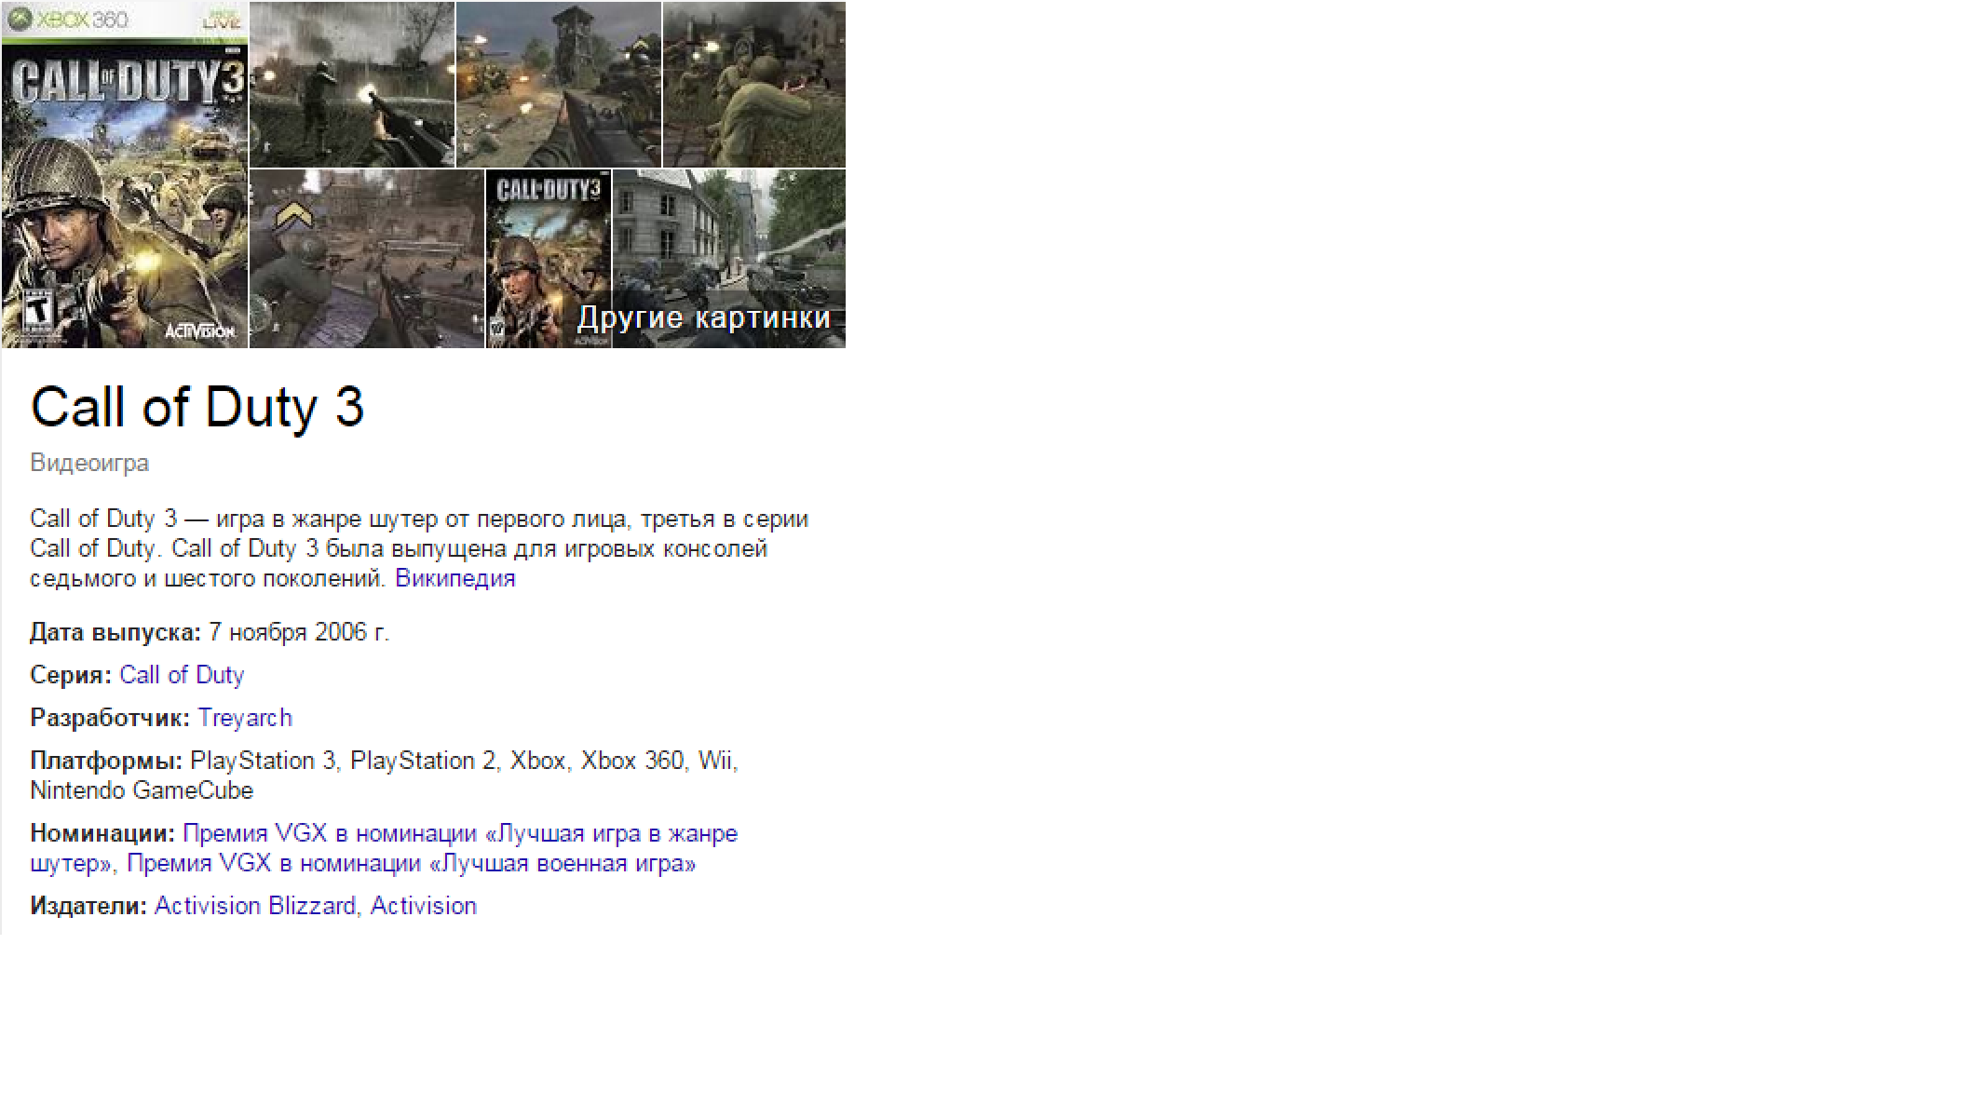Open the thumbnail with yellow chevron rank icon

point(367,259)
